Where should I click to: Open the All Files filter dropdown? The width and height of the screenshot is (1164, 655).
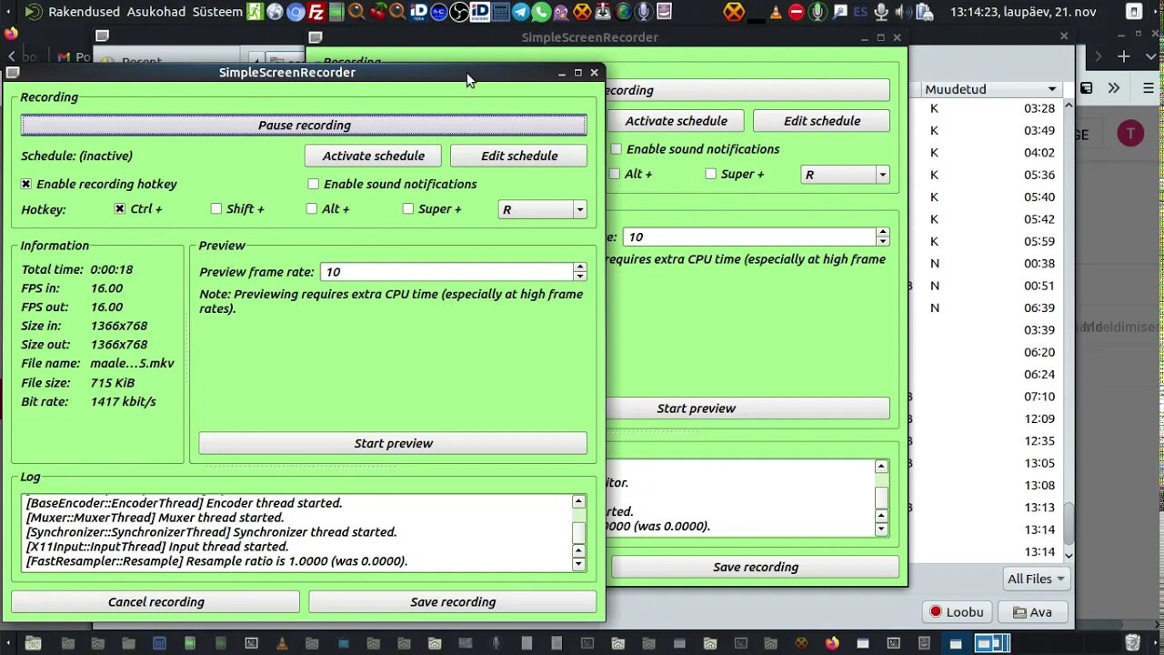point(1036,579)
